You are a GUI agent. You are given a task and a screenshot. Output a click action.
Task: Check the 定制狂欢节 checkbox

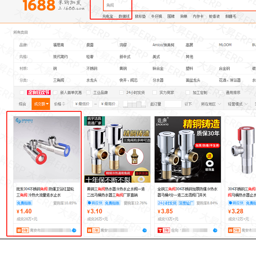22,93
